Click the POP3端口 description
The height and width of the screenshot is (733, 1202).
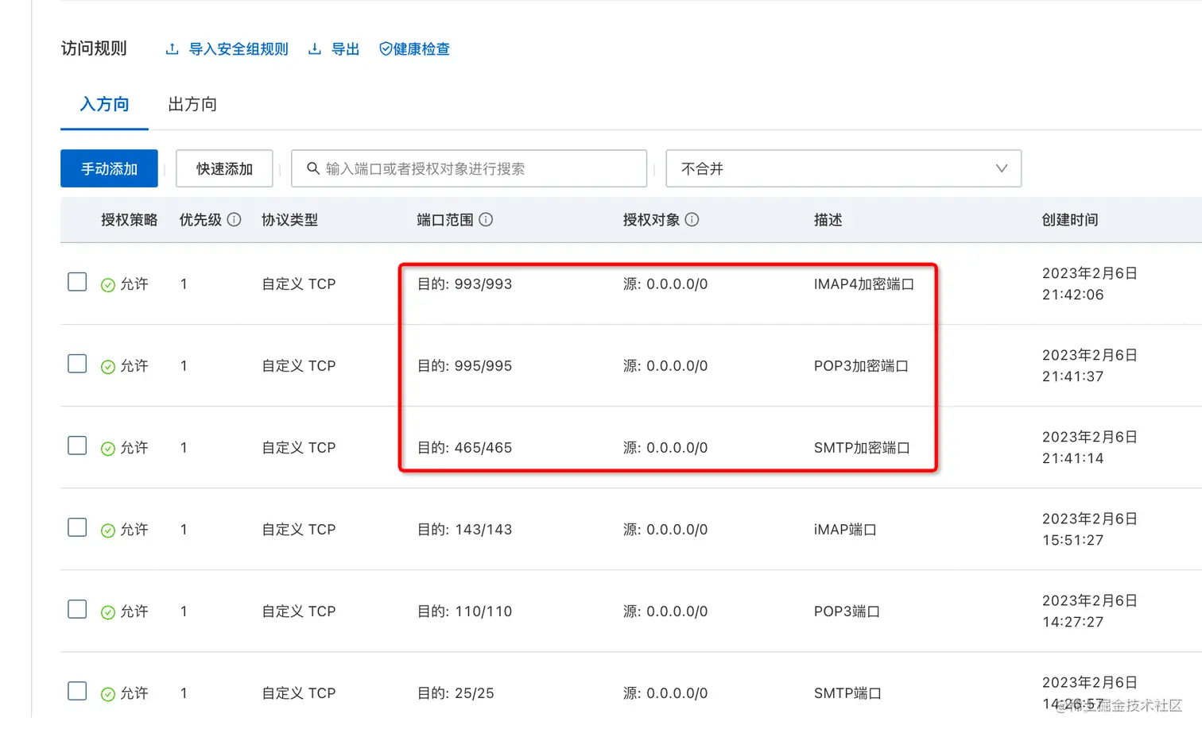[x=847, y=611]
